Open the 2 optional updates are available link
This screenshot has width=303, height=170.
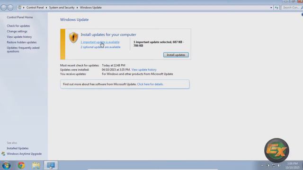pyautogui.click(x=100, y=47)
